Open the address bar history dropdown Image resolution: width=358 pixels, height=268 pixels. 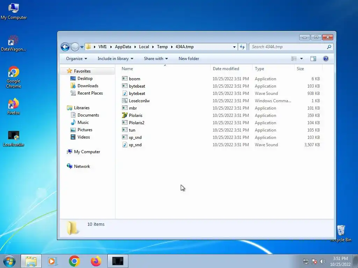point(234,47)
